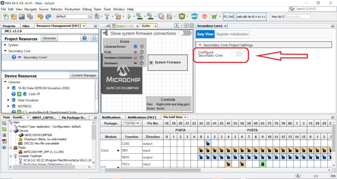Launch MCC from the toolbar icon
The image size is (337, 179).
click(x=194, y=16)
